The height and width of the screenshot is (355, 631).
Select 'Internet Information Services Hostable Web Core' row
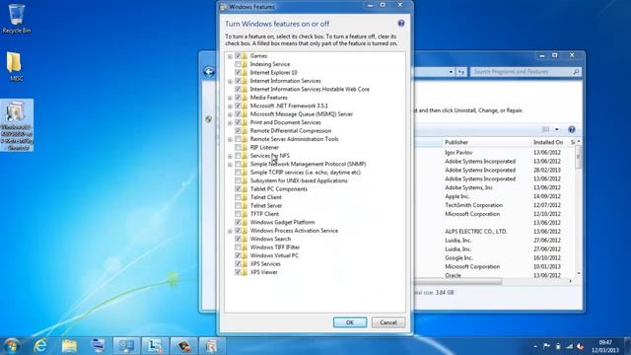pos(310,90)
